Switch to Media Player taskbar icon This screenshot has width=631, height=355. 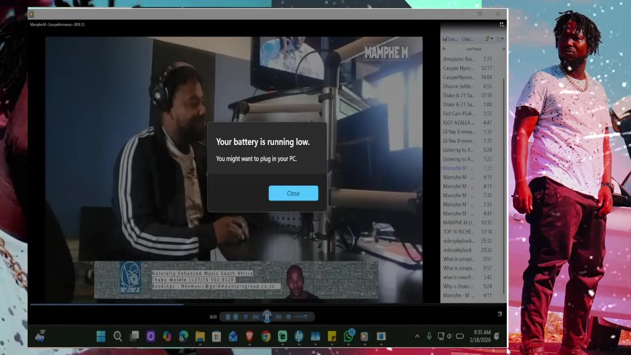click(x=364, y=336)
